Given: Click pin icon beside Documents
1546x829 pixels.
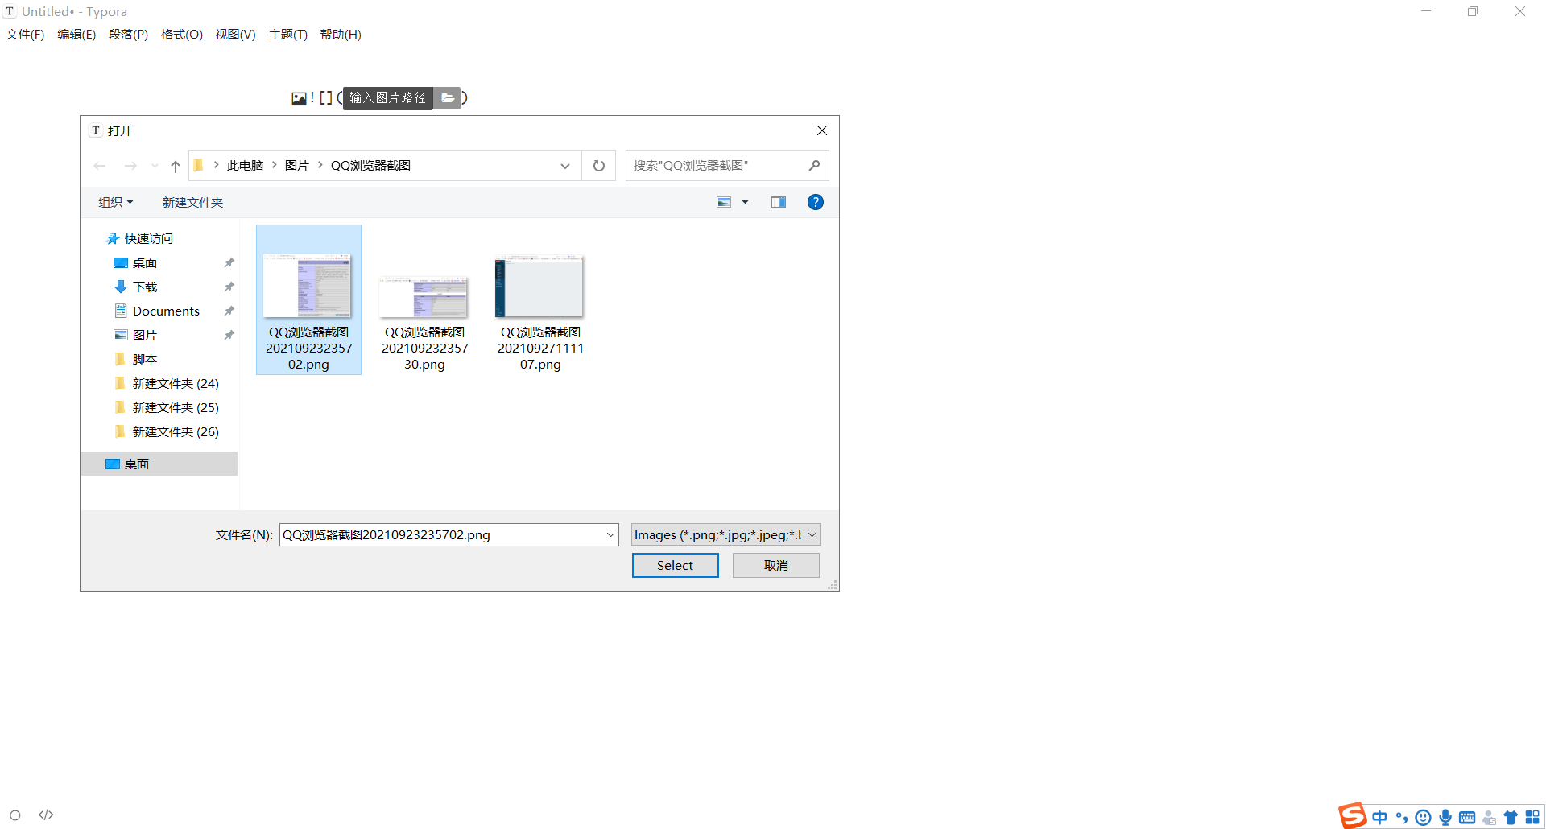Looking at the screenshot, I should pos(229,311).
